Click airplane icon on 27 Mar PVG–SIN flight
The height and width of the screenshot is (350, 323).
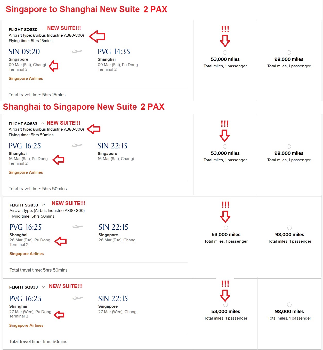coord(77,298)
